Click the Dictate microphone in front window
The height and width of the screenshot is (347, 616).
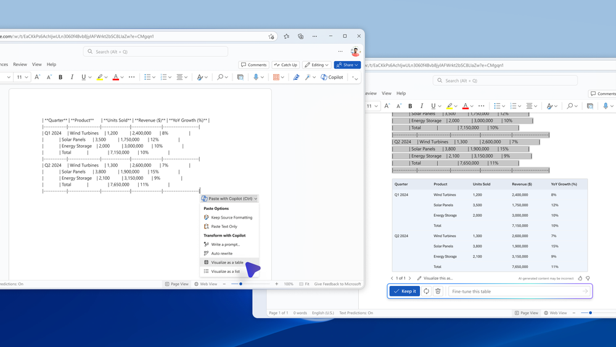coord(256,77)
